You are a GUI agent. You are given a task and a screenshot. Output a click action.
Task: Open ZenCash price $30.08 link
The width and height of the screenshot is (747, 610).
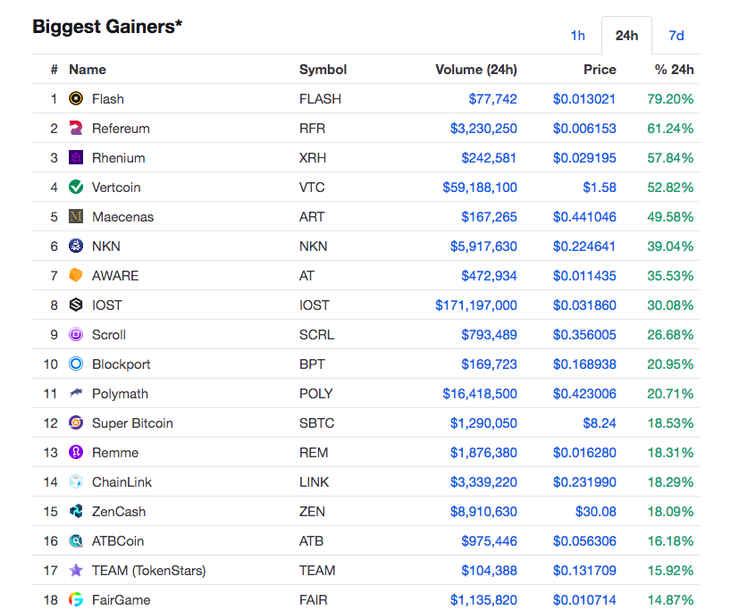[x=595, y=512]
